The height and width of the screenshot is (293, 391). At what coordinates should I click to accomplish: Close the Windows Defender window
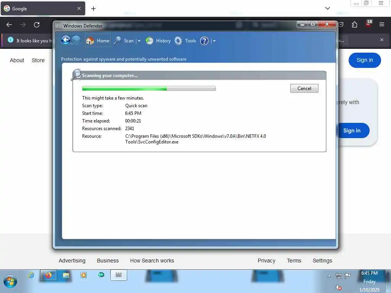327,24
